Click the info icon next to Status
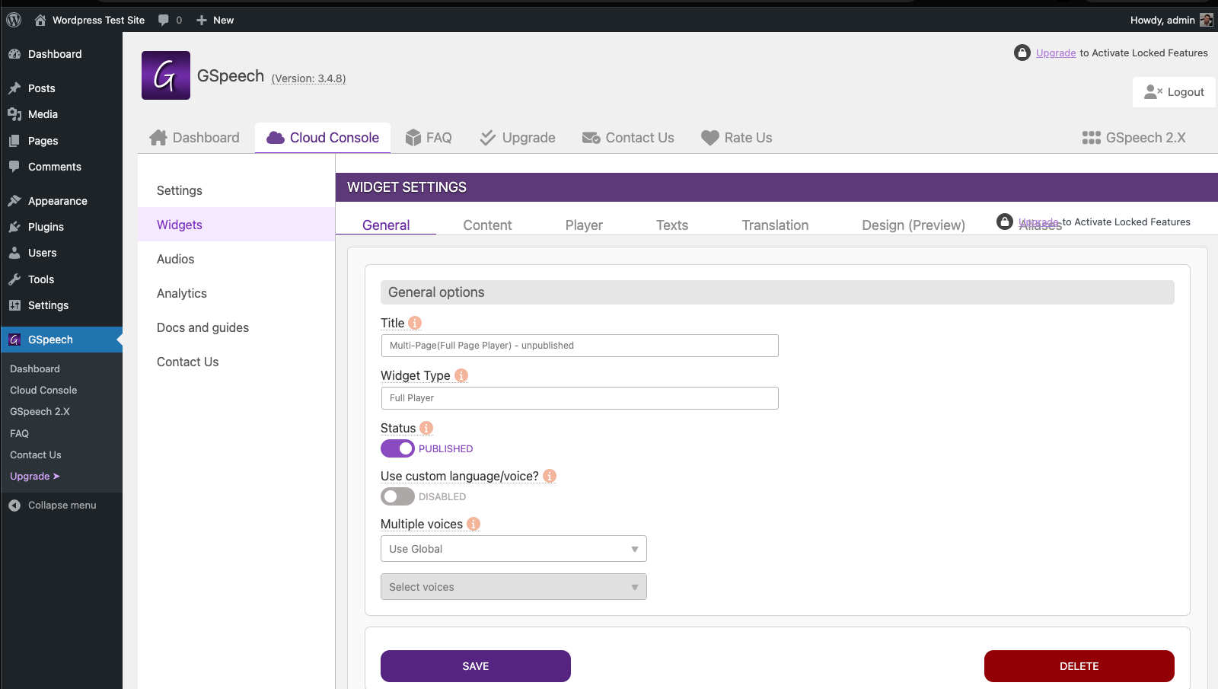Image resolution: width=1218 pixels, height=689 pixels. (x=426, y=428)
